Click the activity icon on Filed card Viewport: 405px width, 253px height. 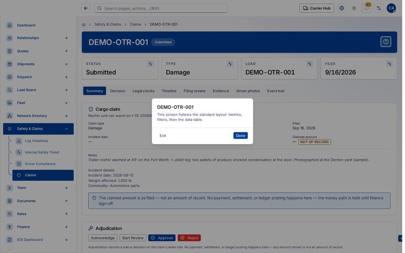coord(389,64)
